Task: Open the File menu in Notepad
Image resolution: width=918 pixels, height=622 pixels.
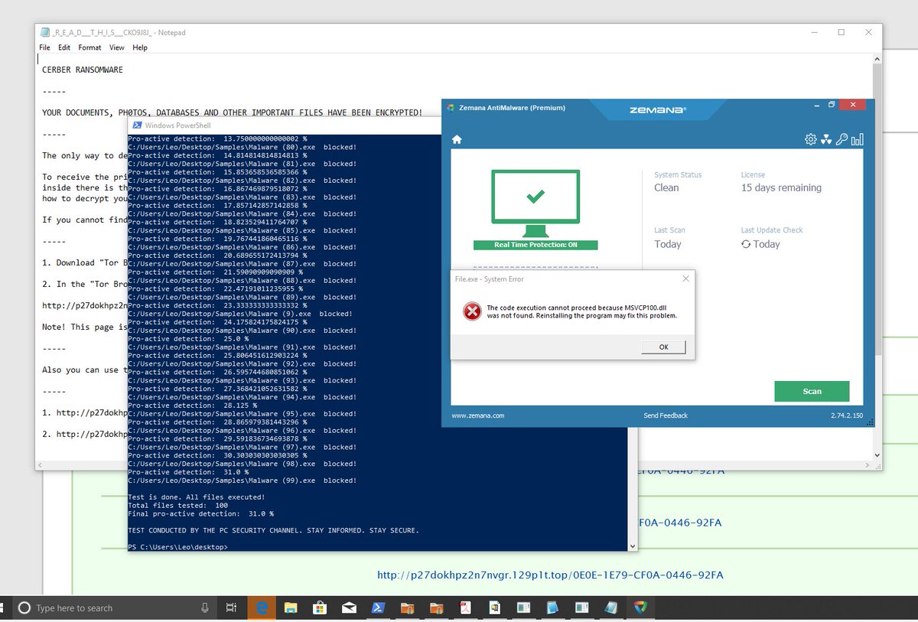Action: click(45, 47)
